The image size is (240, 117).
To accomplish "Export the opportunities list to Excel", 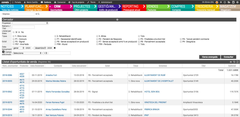I will [x=237, y=62].
